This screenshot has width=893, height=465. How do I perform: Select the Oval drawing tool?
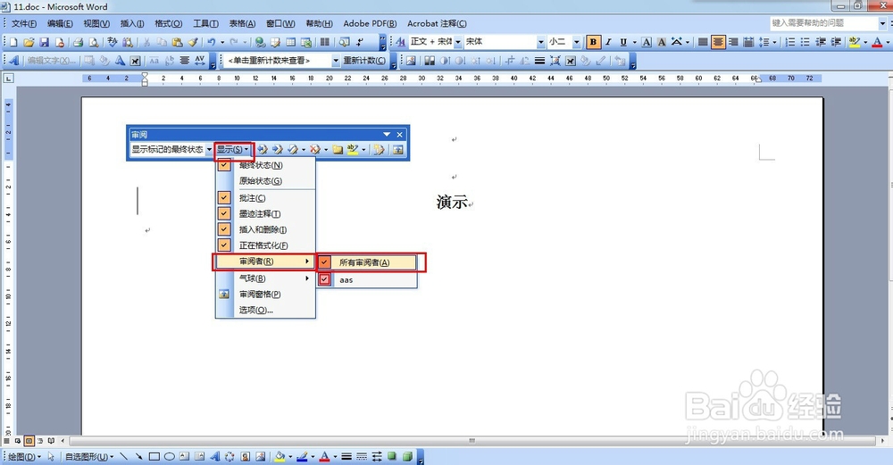[x=169, y=456]
